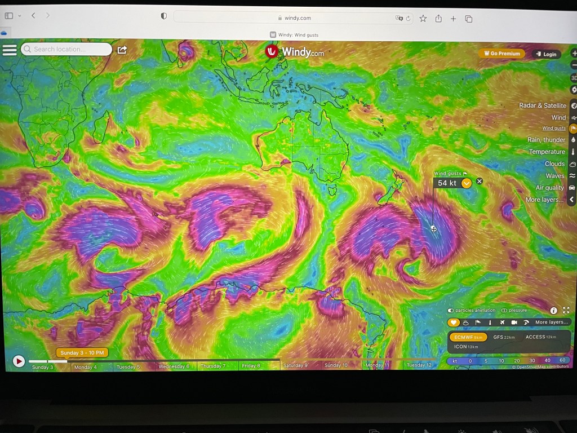Click the webcam camera icon
Image resolution: width=577 pixels, height=433 pixels.
tap(514, 322)
